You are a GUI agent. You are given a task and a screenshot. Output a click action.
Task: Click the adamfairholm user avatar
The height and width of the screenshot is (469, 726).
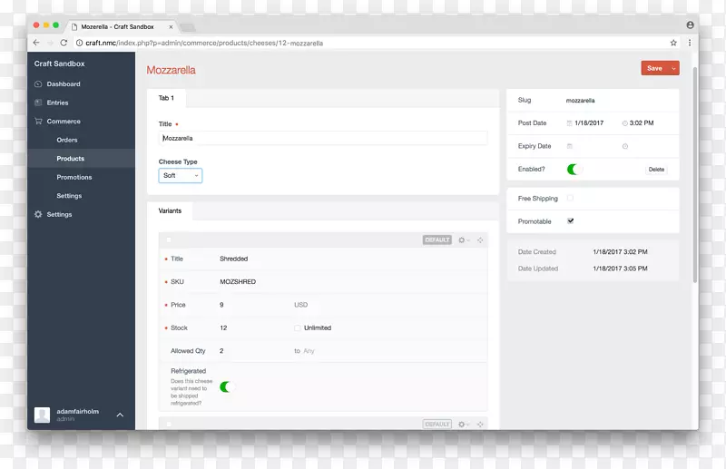tap(42, 415)
